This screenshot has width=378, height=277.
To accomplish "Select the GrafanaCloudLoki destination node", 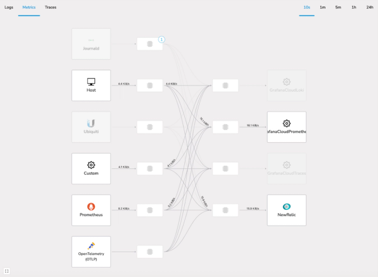I will click(x=286, y=85).
